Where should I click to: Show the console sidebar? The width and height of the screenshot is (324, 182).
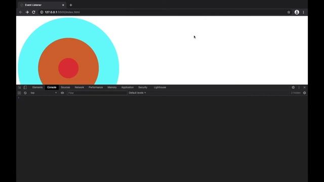pos(19,93)
